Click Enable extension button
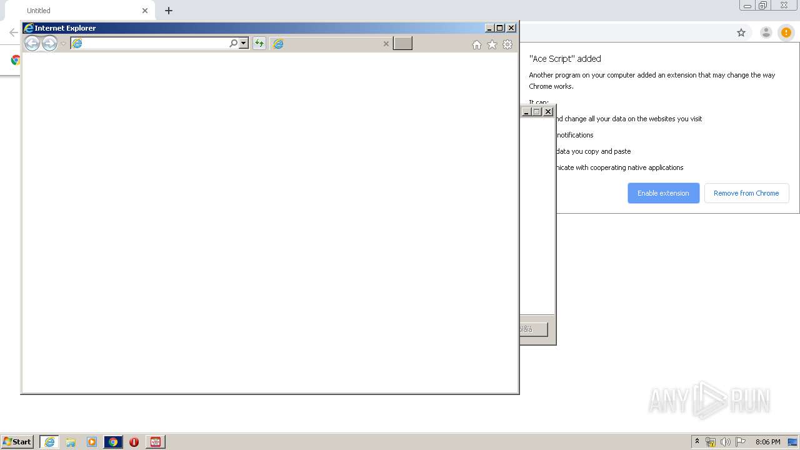 (663, 193)
